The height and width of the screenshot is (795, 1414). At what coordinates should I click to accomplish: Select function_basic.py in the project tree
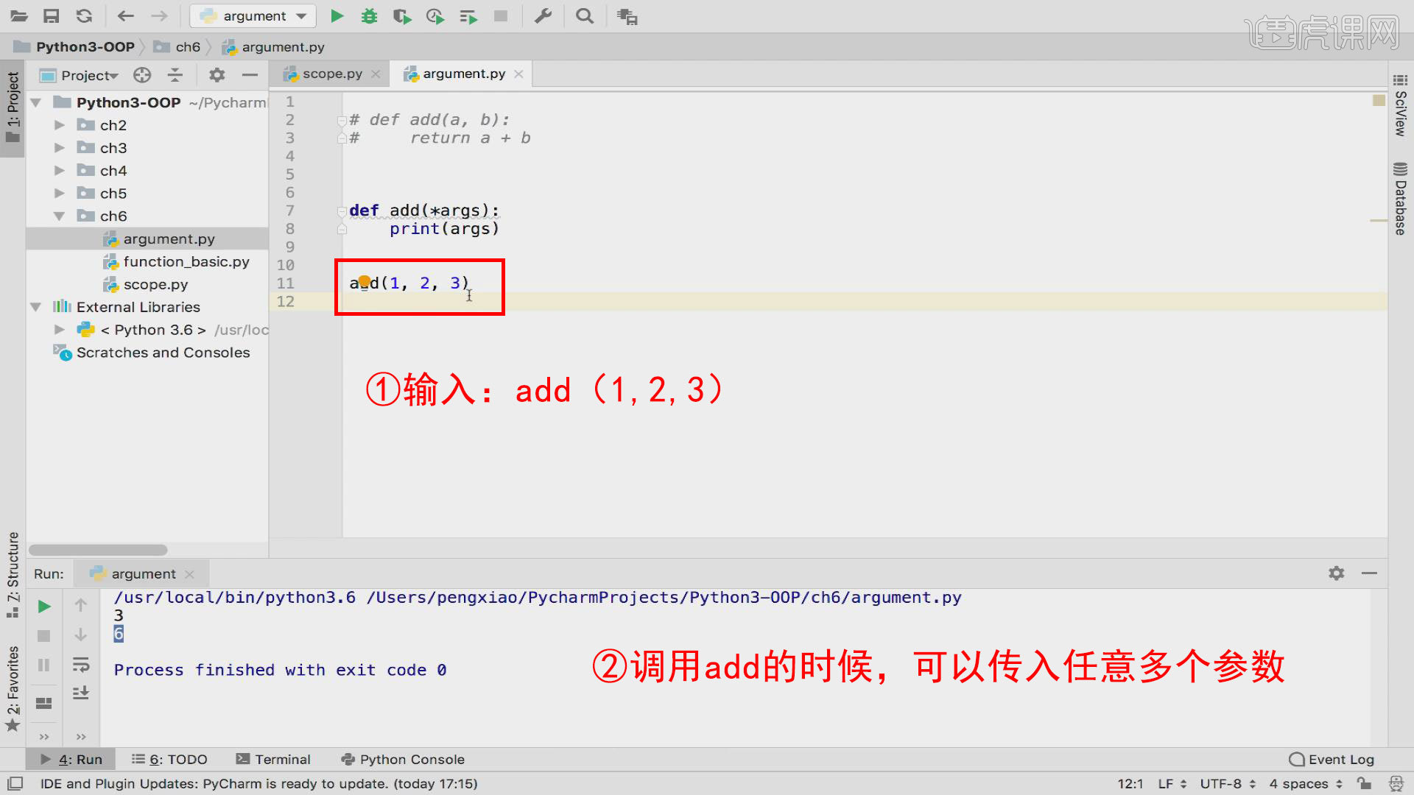[186, 261]
